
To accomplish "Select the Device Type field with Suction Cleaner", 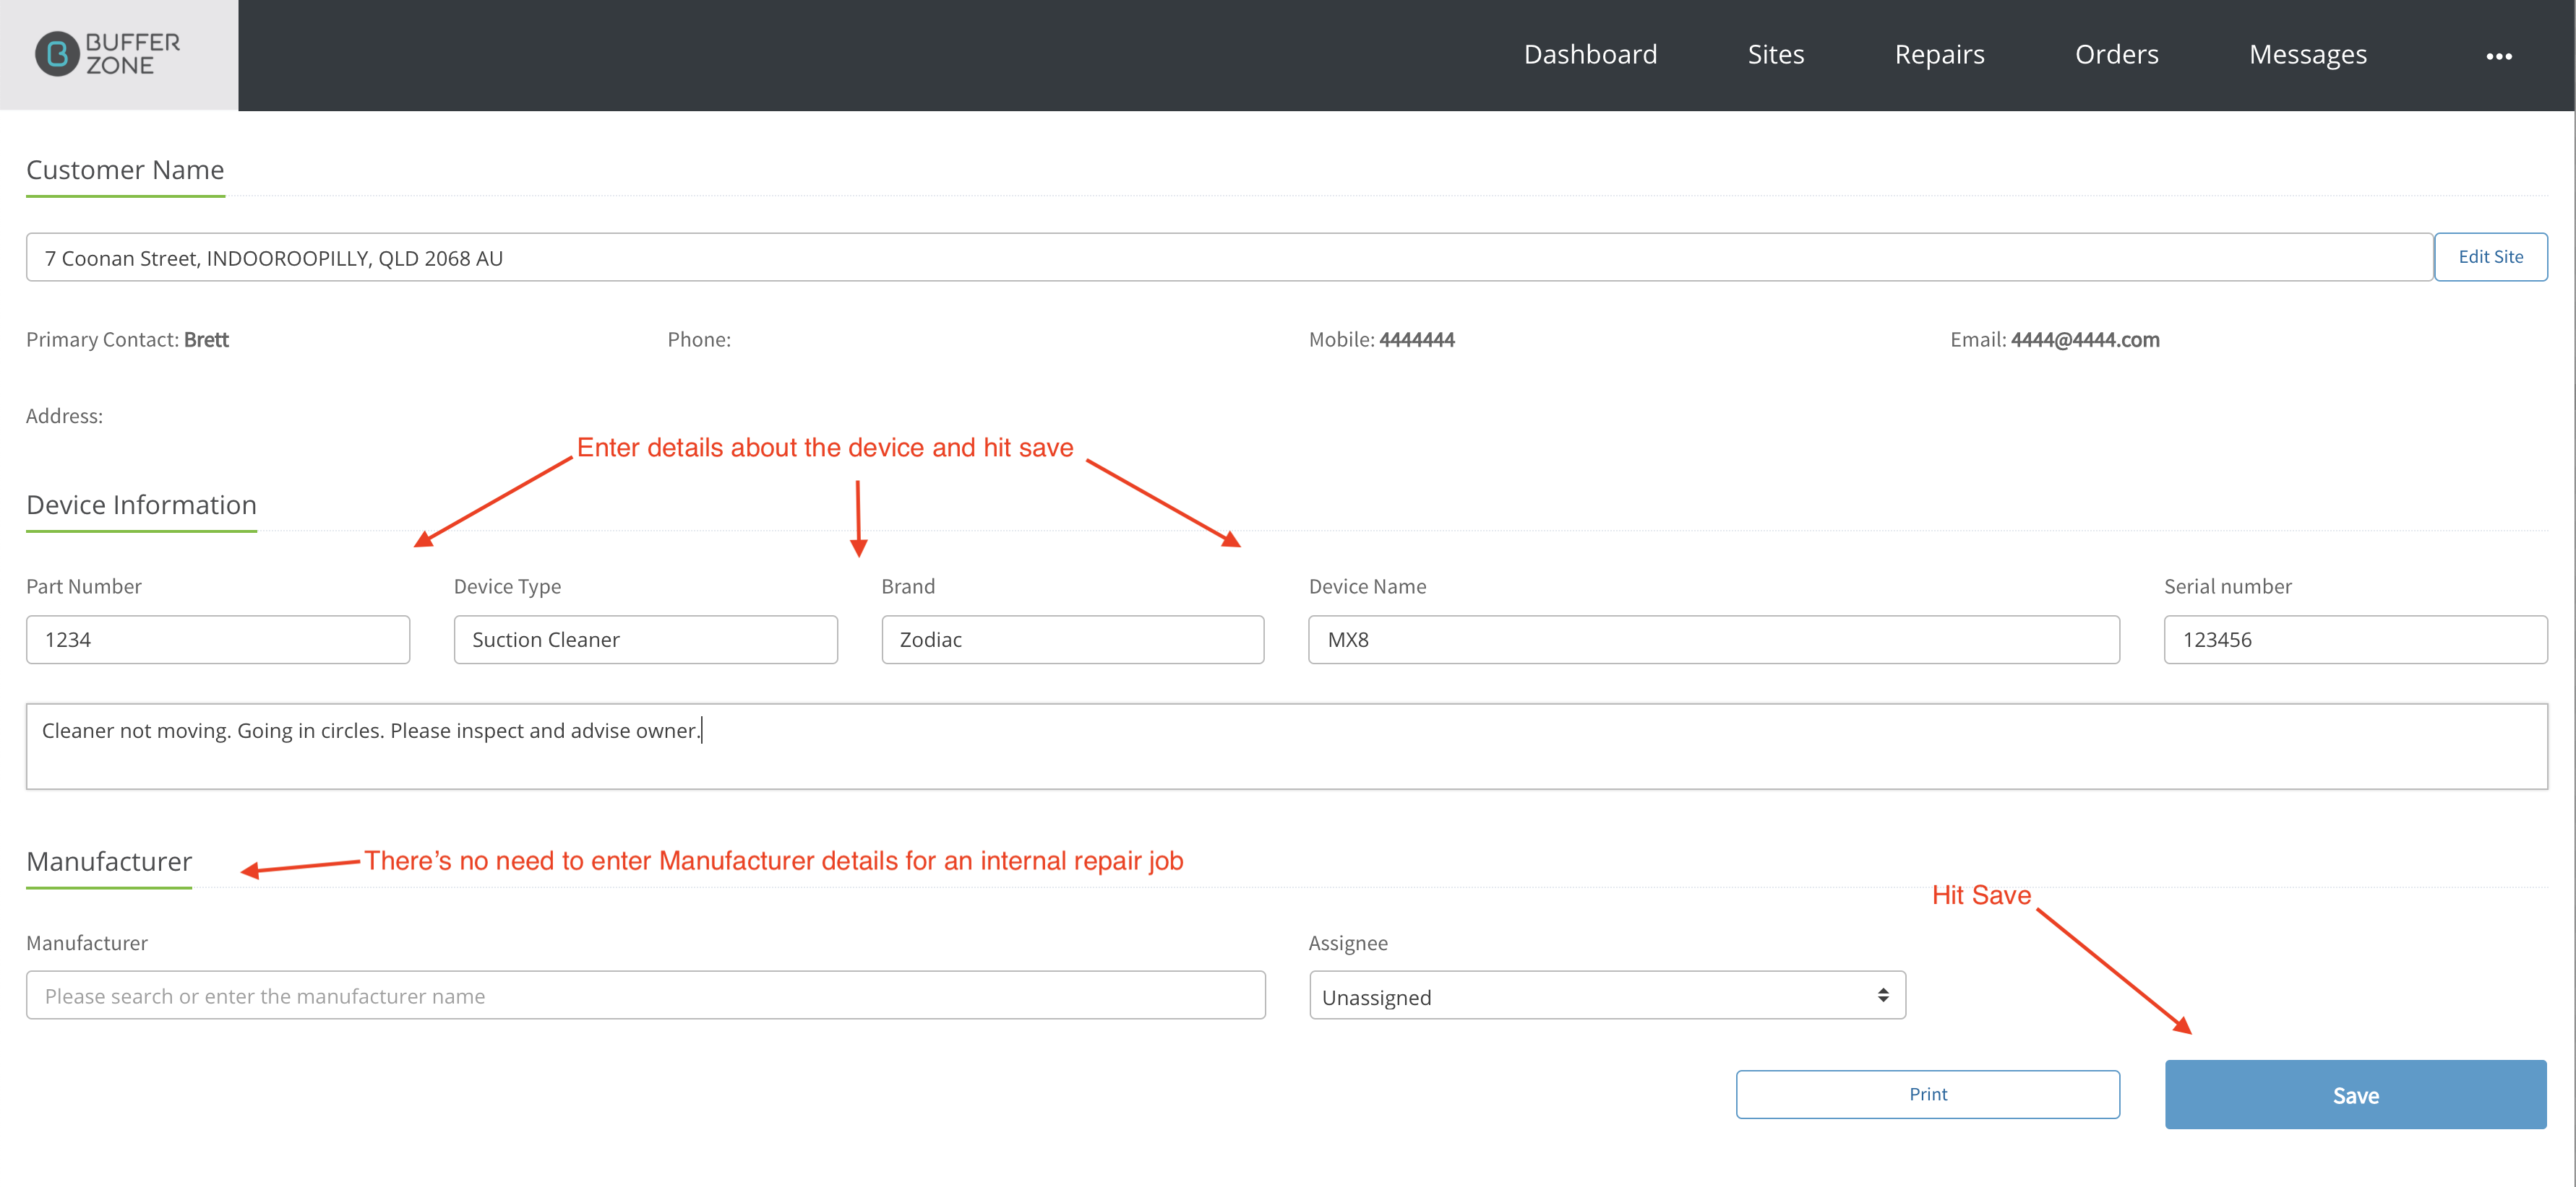I will pyautogui.click(x=645, y=640).
